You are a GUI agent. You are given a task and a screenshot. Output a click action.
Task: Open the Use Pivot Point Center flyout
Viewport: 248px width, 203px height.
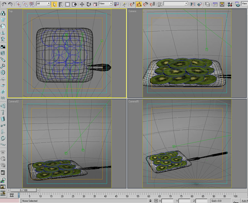point(116,4)
